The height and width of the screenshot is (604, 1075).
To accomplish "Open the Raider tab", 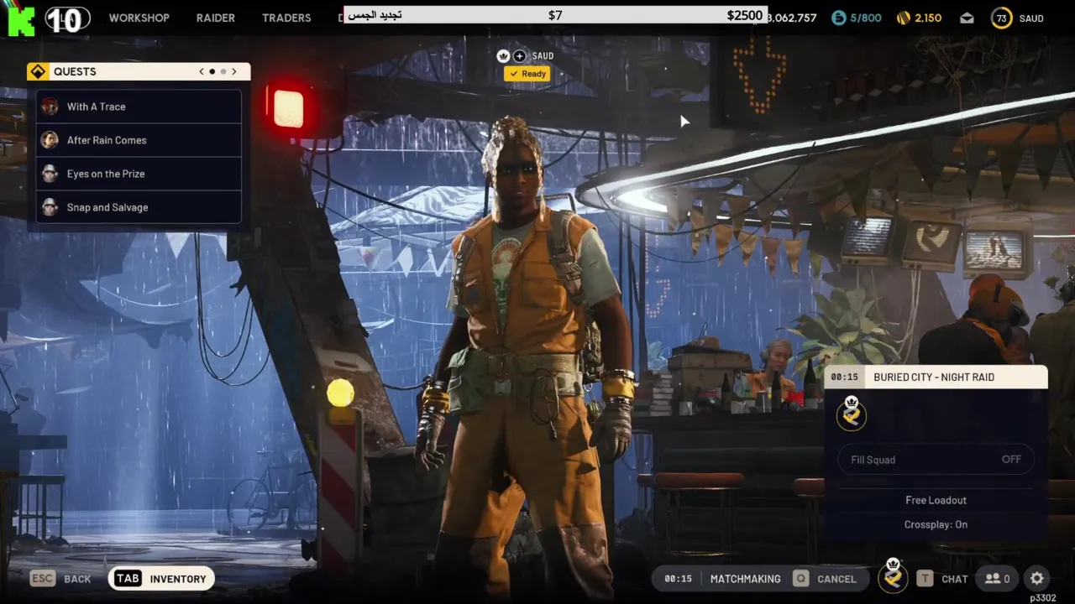I will (215, 18).
